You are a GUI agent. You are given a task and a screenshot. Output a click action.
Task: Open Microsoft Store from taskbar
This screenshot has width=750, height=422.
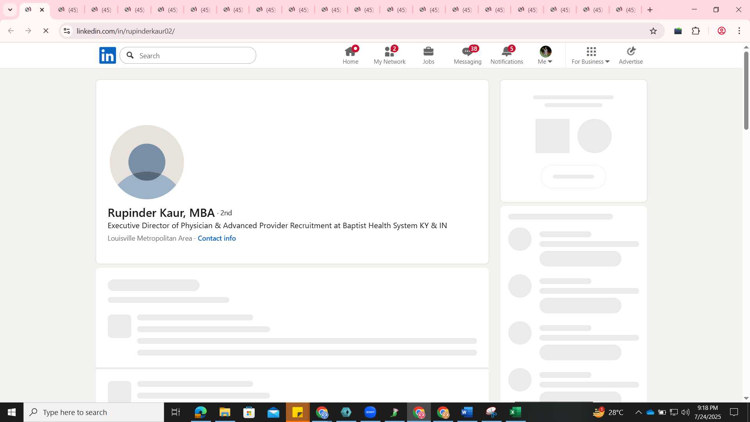(249, 412)
